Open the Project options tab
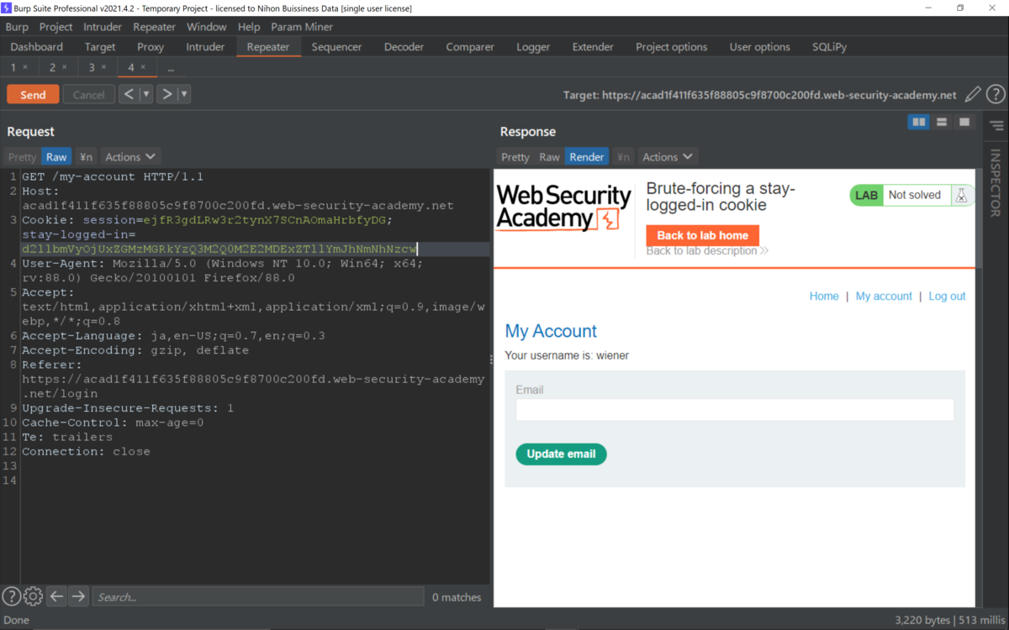This screenshot has width=1009, height=630. click(671, 47)
